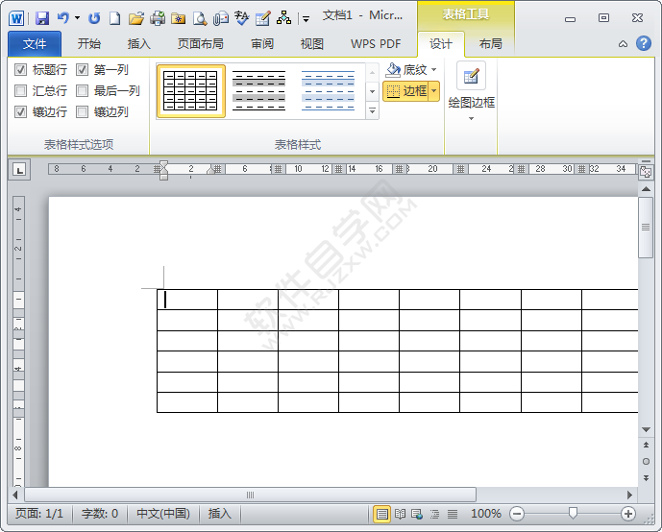Switch to the 布局 table tools tab
The height and width of the screenshot is (532, 662).
coord(490,43)
